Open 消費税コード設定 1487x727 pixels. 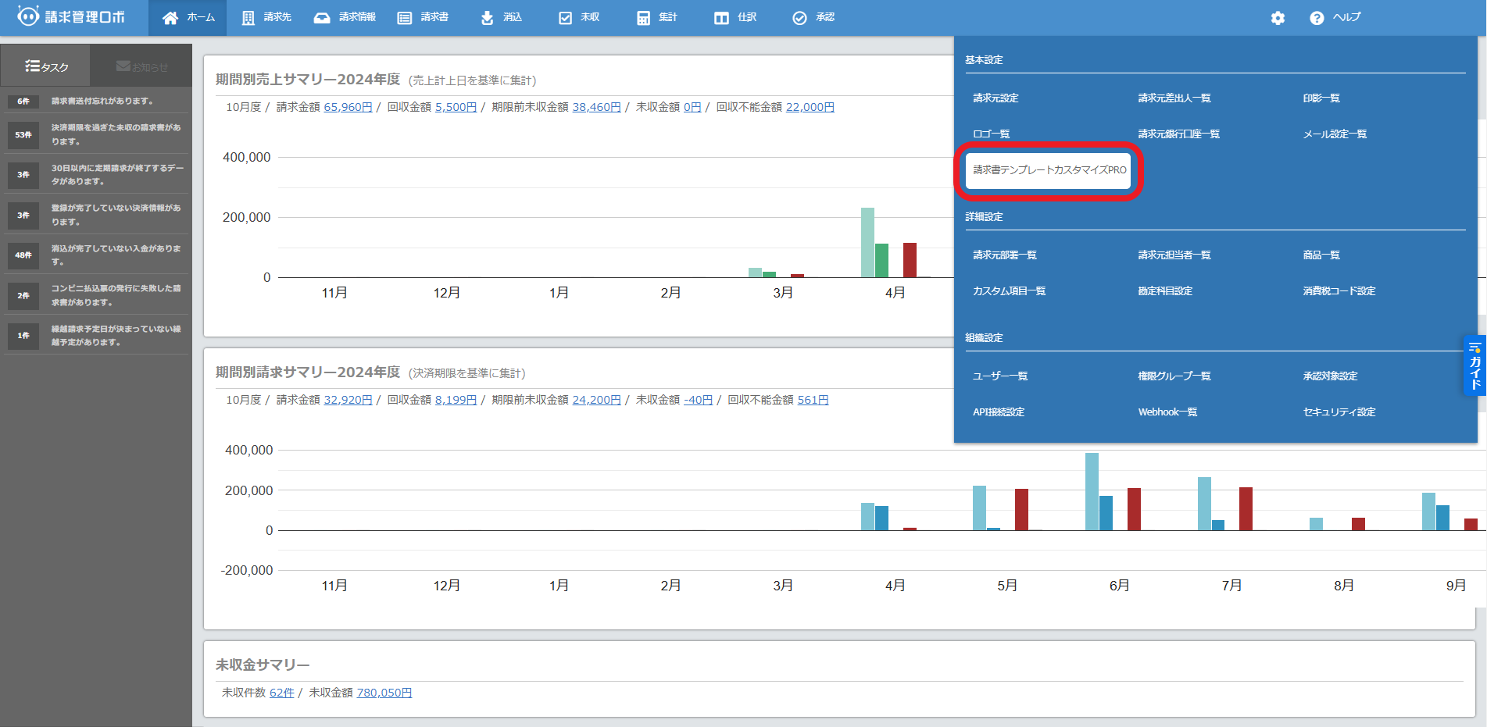[x=1339, y=291]
